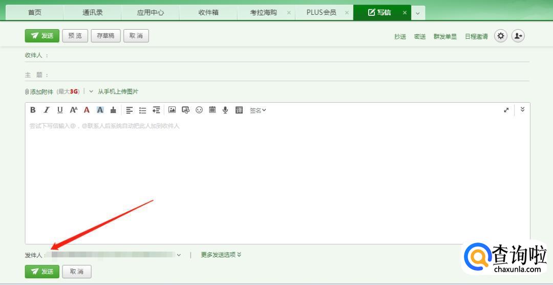Click the top green 发送 send button
553x285 pixels.
tap(42, 36)
